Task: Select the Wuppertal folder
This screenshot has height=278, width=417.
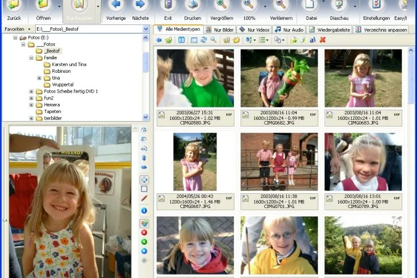Action: [62, 85]
